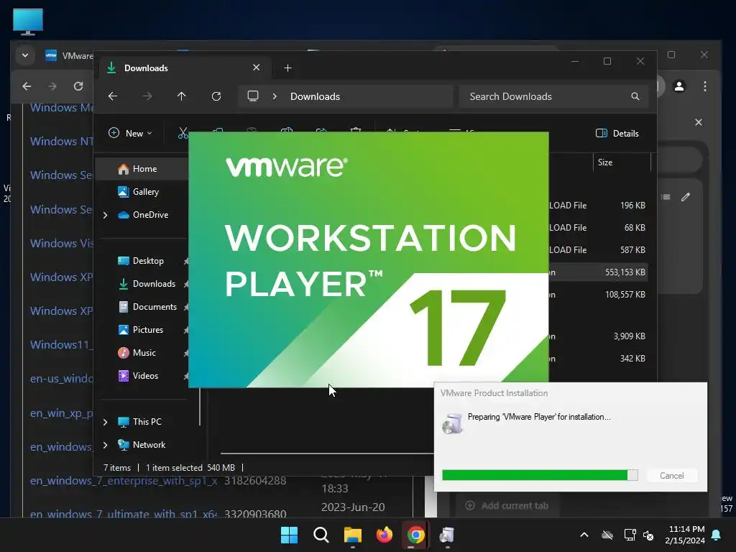Open en_windows_7_enterprise_with_sp1 link
This screenshot has width=736, height=552.
(124, 481)
